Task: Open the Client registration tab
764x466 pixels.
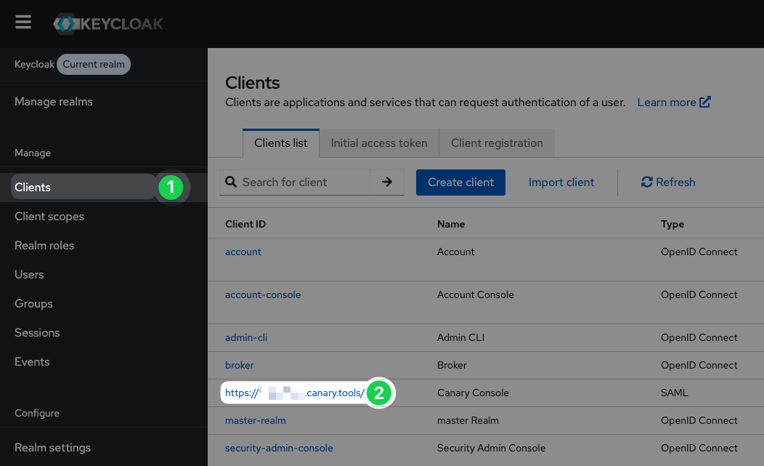Action: pos(497,143)
